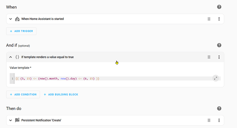Click line number 1 in code gutter

pyautogui.click(x=12, y=79)
